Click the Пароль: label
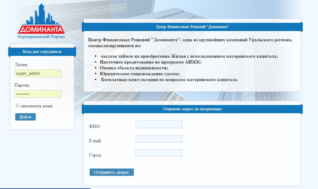The height and width of the screenshot is (189, 318). (22, 85)
